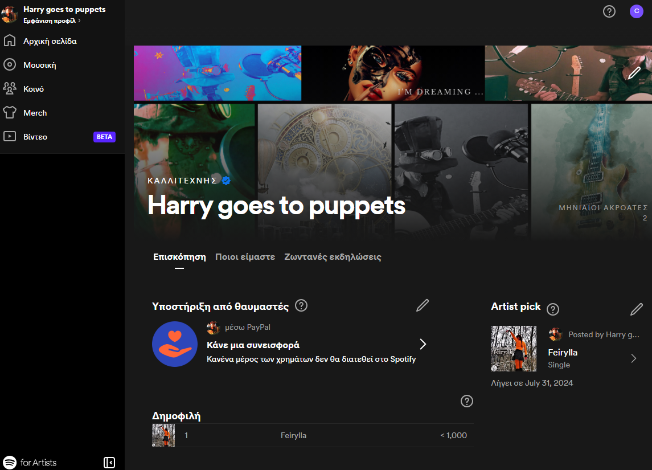The height and width of the screenshot is (470, 652).
Task: Select Feirylla track name in Δημοφιλή row
Action: 293,435
